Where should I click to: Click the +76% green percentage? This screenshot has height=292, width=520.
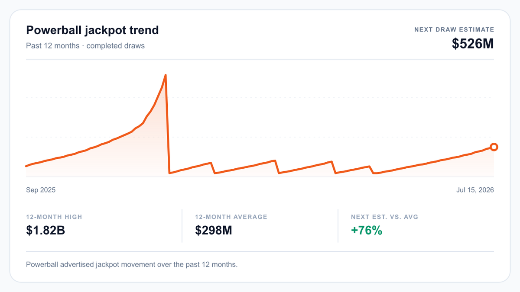click(367, 230)
